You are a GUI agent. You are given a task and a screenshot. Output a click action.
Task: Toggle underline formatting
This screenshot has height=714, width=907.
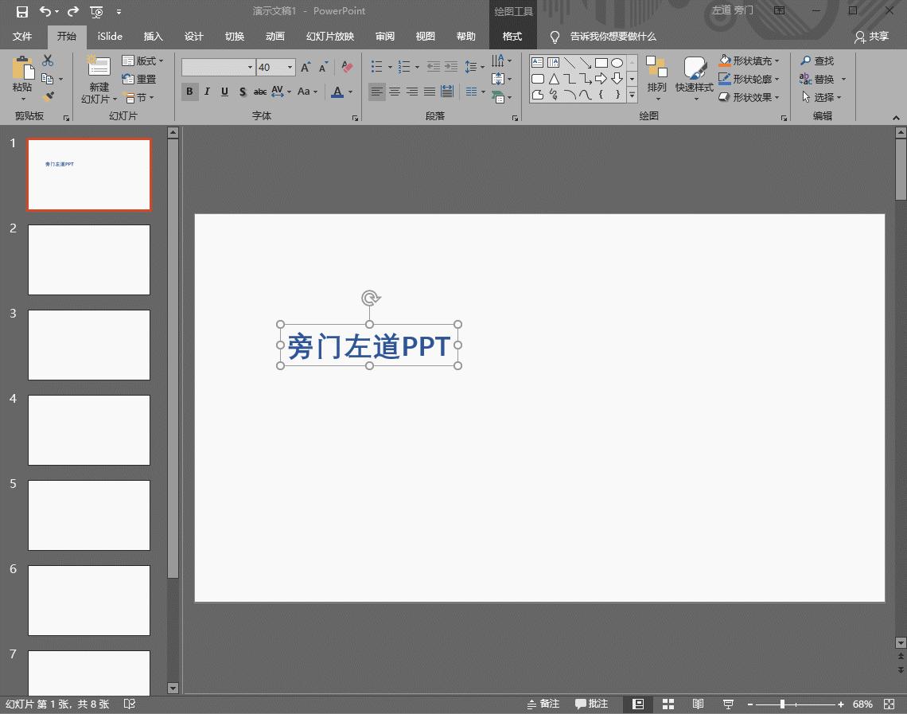click(x=224, y=92)
